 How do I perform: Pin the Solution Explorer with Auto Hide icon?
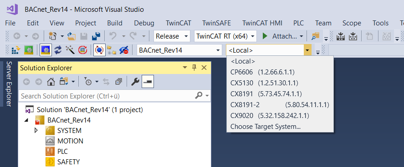click(x=194, y=68)
